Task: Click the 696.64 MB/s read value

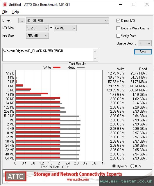Action: pos(138,90)
